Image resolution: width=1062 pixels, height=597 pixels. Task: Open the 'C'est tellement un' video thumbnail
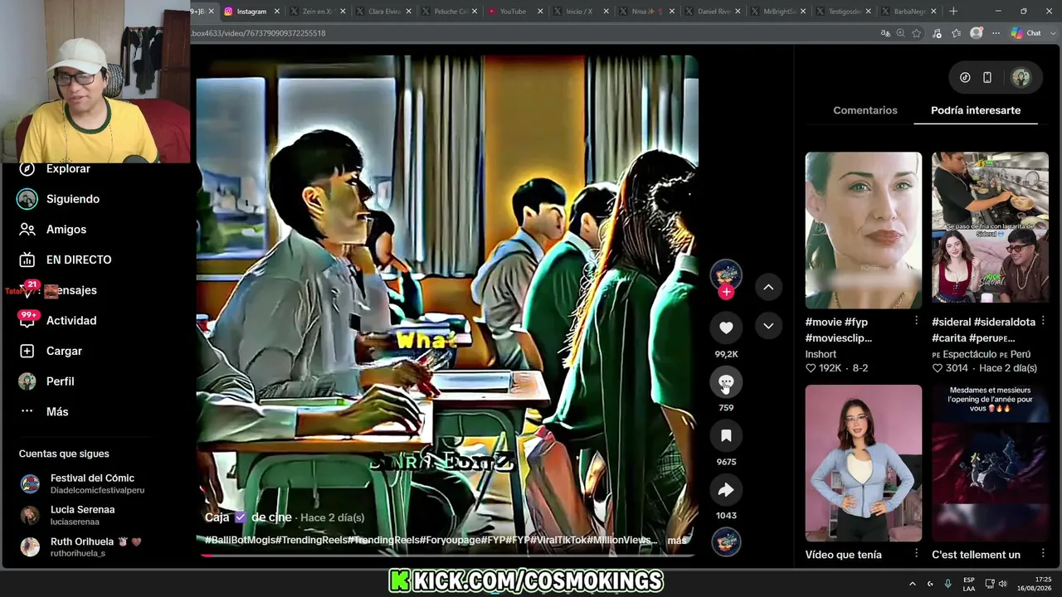pos(990,463)
